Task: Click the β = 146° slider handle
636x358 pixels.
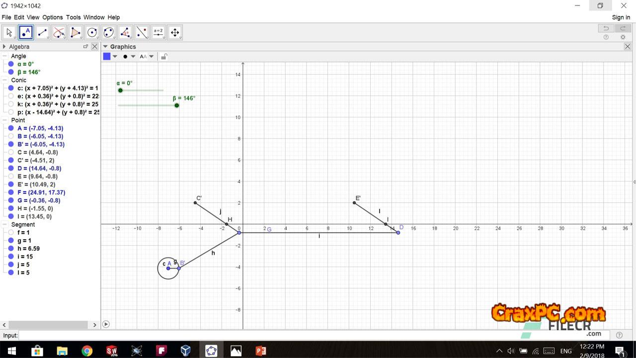Action: tap(176, 105)
